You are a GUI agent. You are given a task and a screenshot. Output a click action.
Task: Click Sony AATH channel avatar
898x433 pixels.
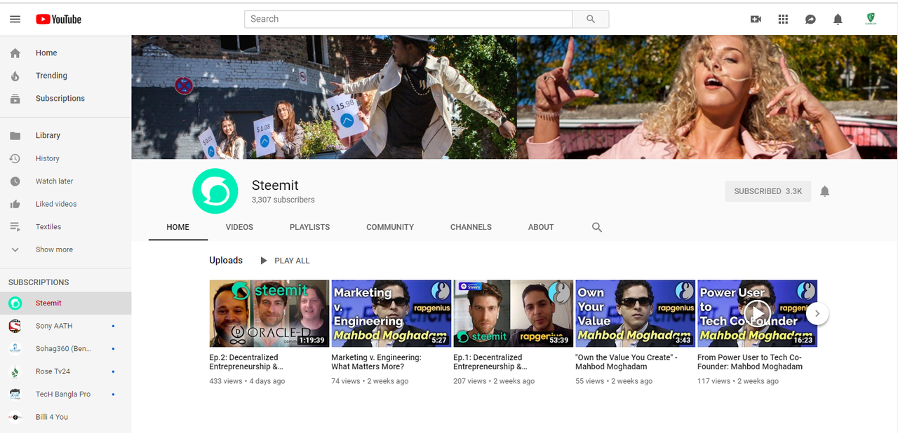[15, 326]
